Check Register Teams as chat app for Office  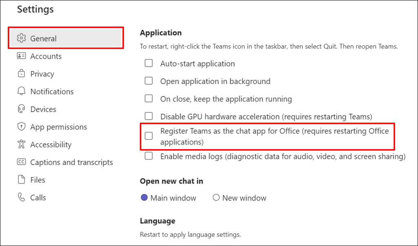point(149,136)
